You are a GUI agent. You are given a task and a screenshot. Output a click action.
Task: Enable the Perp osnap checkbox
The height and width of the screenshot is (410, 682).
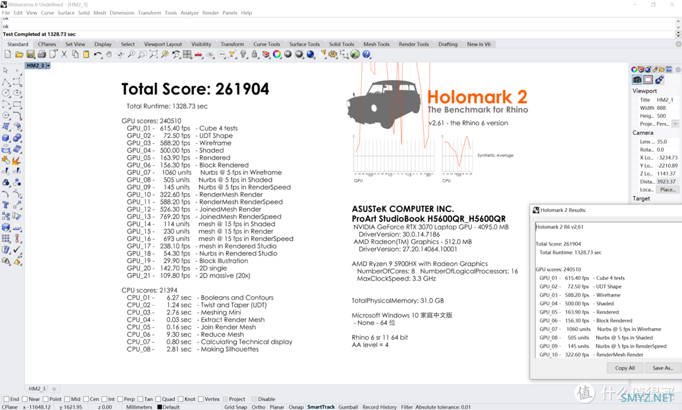[x=120, y=399]
